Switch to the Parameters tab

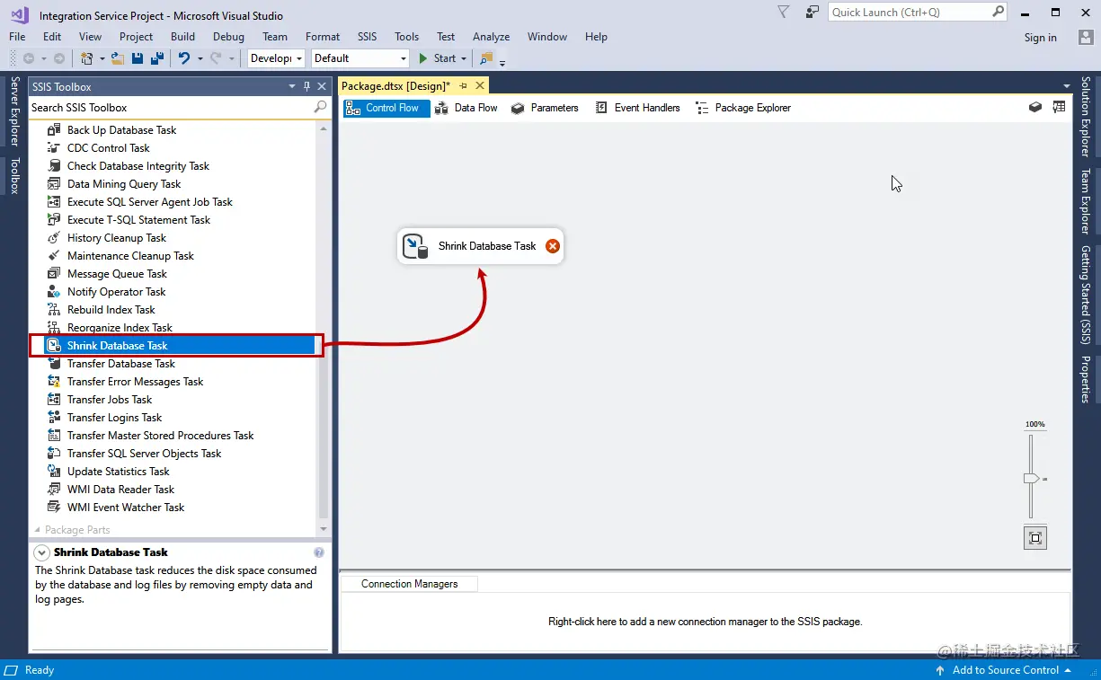point(545,108)
